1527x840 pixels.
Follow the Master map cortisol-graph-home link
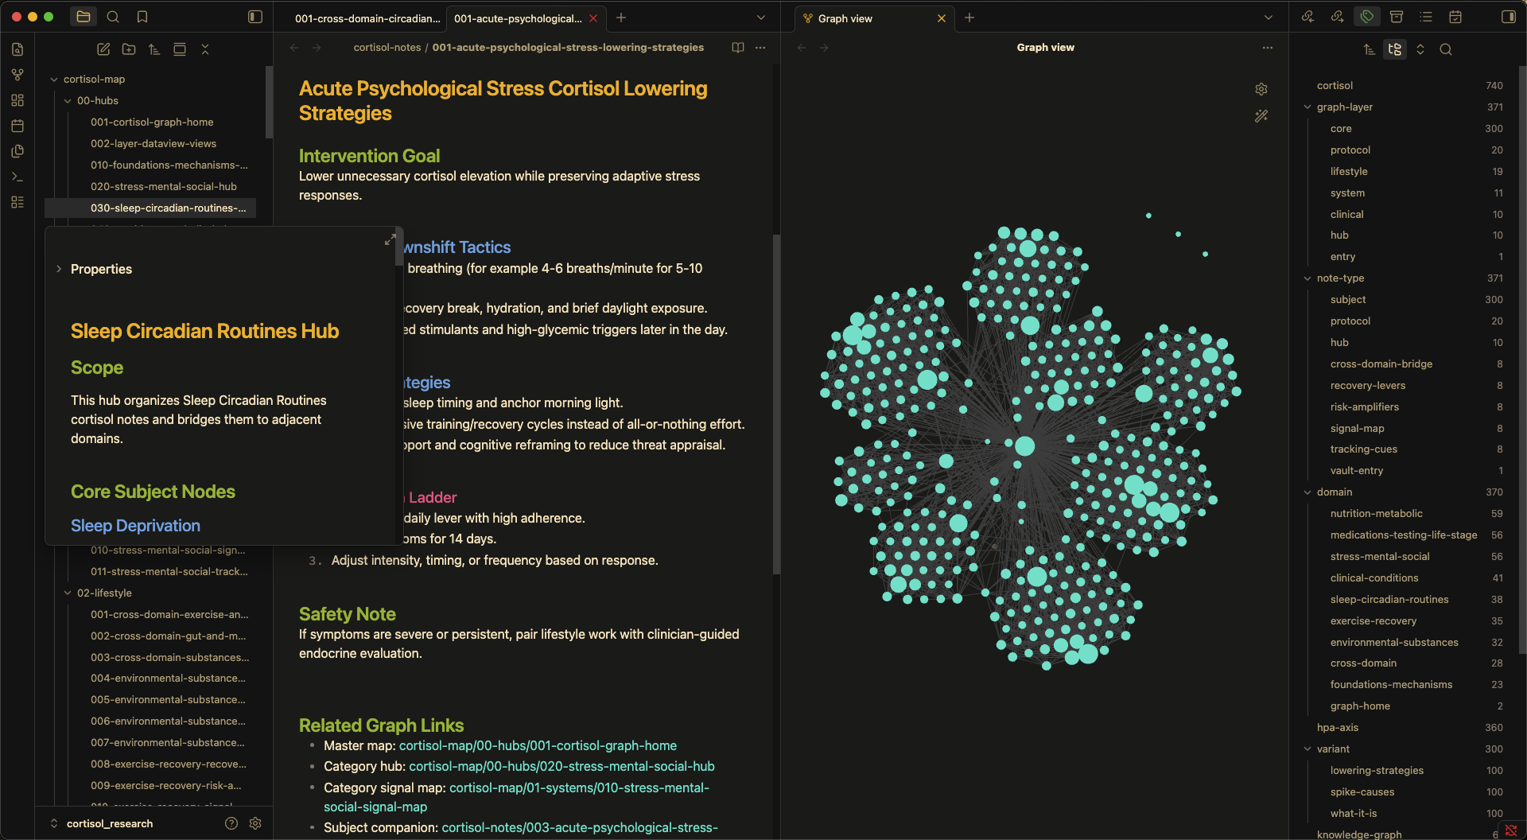point(538,745)
